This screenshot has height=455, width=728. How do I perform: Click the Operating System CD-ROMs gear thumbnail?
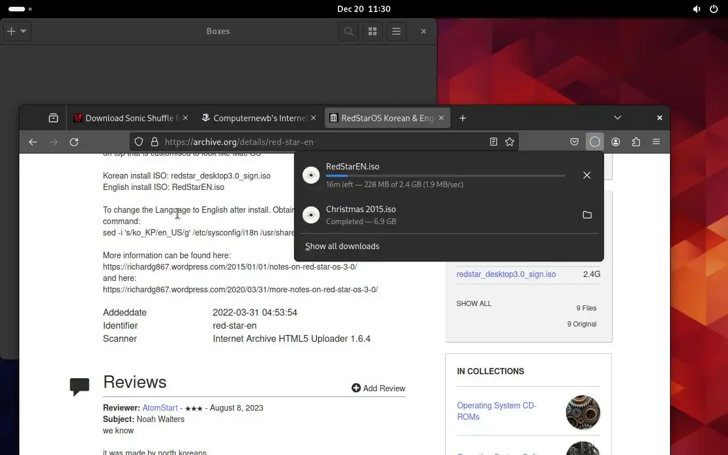point(583,412)
